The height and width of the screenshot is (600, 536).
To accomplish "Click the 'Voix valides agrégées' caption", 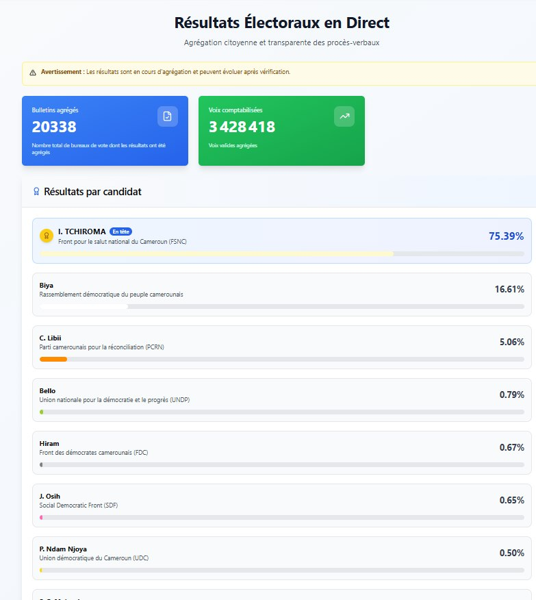I will [x=233, y=145].
